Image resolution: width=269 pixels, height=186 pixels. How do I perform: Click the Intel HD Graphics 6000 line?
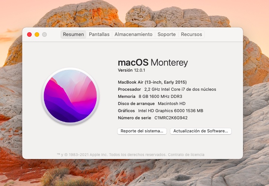pyautogui.click(x=160, y=111)
